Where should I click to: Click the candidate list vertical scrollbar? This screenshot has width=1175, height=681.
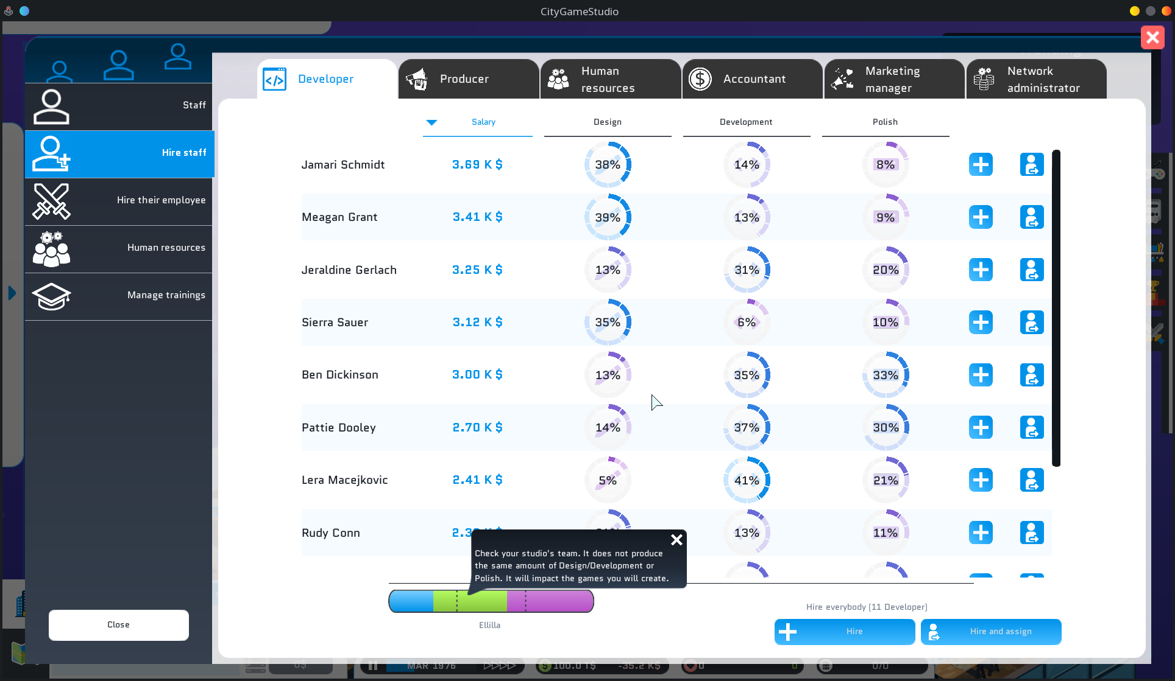[1056, 308]
